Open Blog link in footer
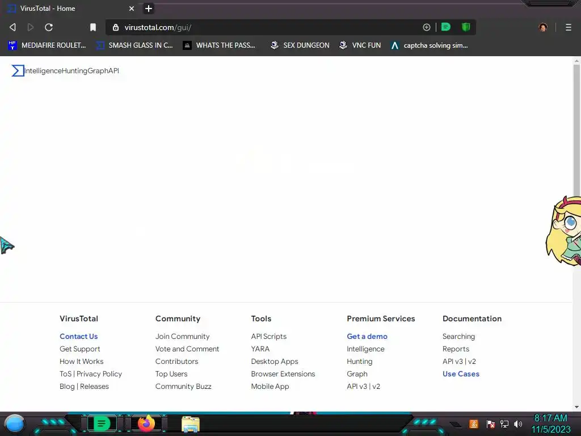The width and height of the screenshot is (581, 436). click(67, 386)
